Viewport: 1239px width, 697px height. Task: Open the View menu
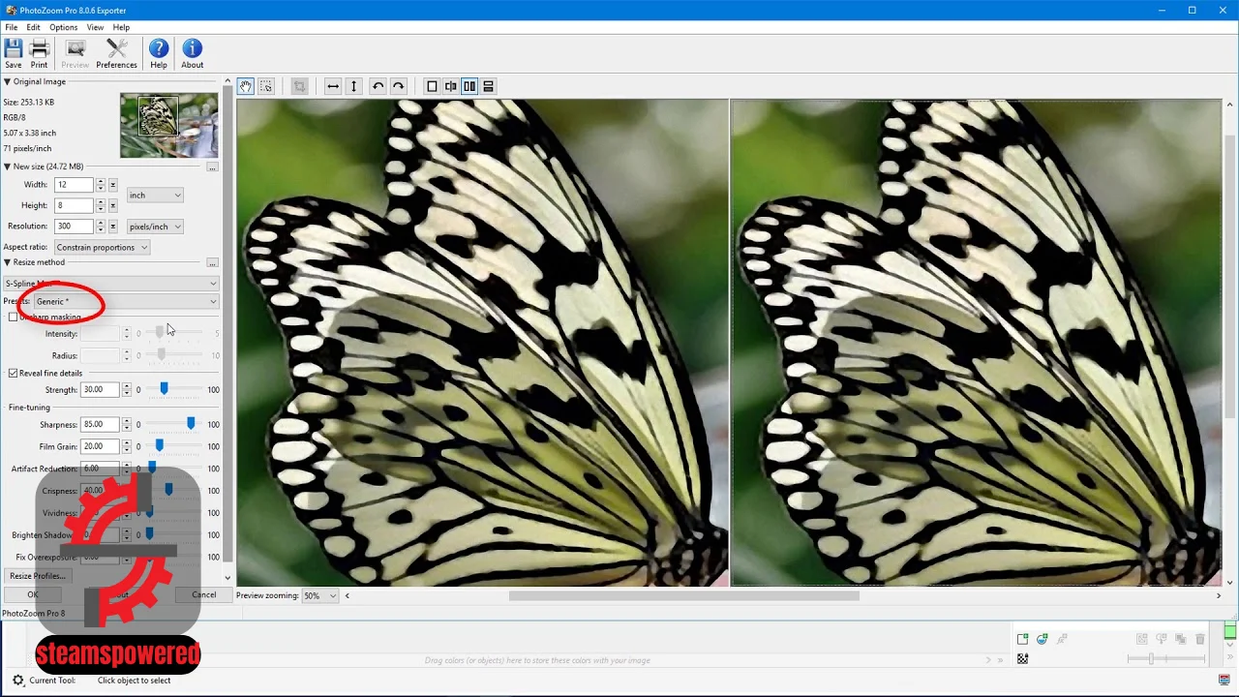click(95, 27)
